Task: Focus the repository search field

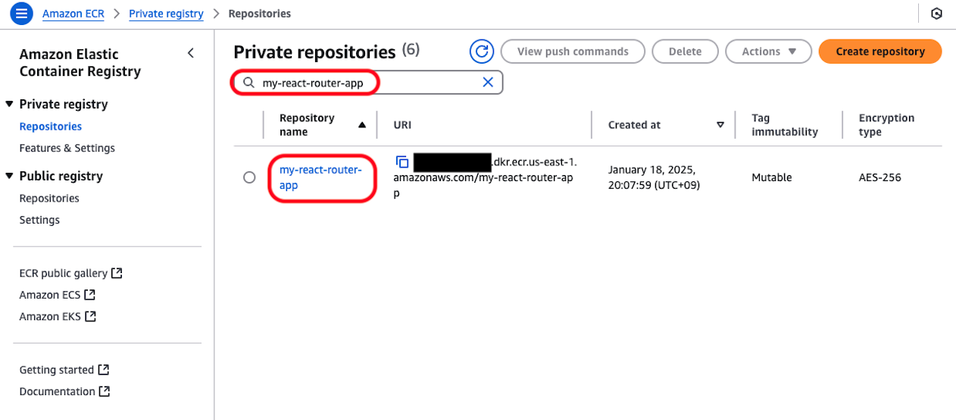Action: coord(367,83)
